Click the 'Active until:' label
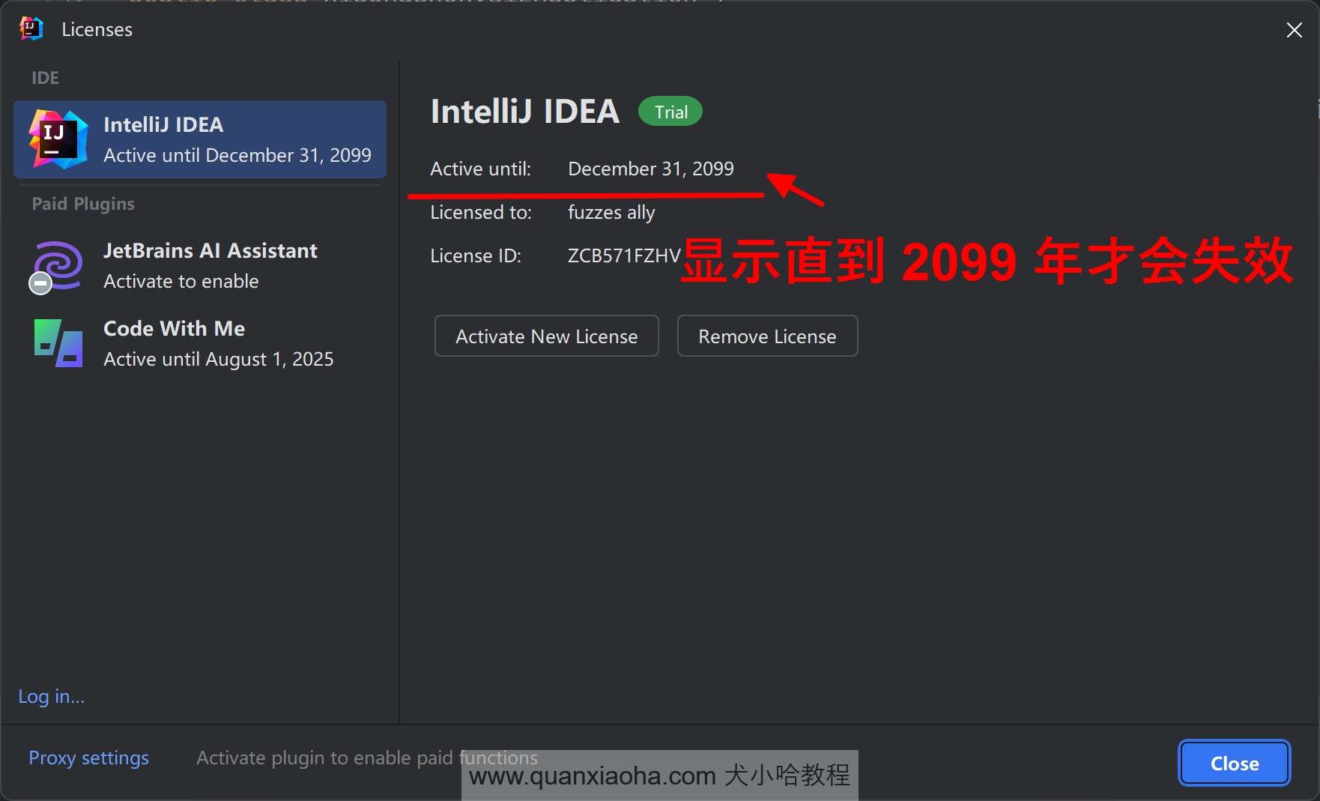The image size is (1320, 801). [x=480, y=169]
